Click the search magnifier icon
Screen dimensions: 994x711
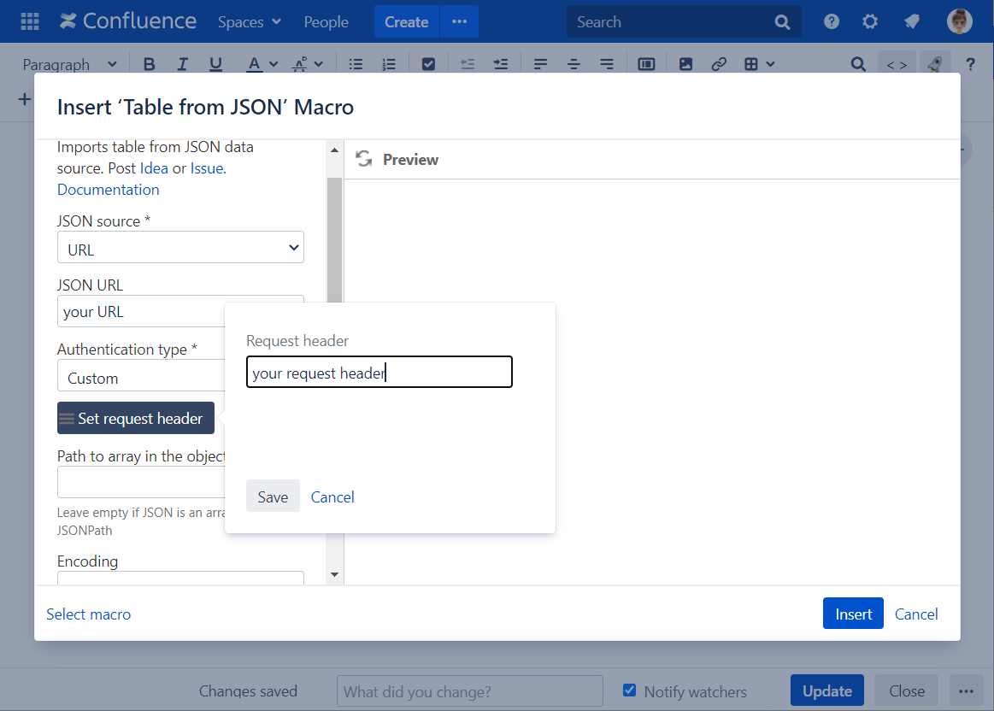click(782, 22)
